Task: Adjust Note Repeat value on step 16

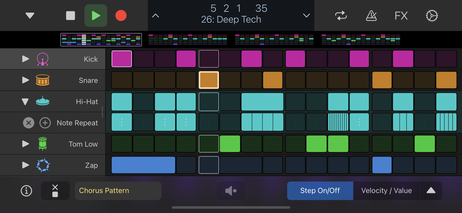Action: coord(446,122)
